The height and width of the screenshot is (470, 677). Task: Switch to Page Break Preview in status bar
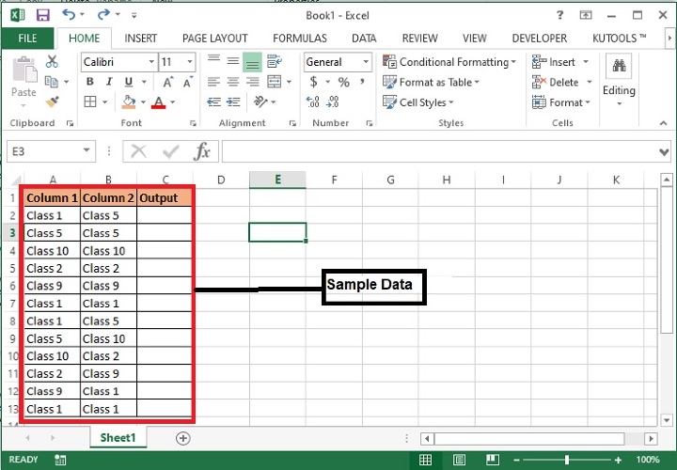click(x=492, y=460)
